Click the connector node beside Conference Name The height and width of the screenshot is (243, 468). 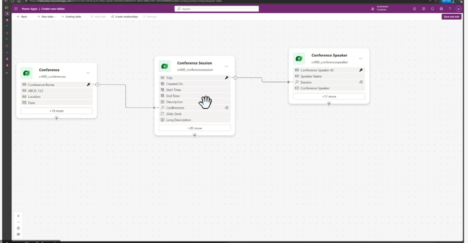97,85
